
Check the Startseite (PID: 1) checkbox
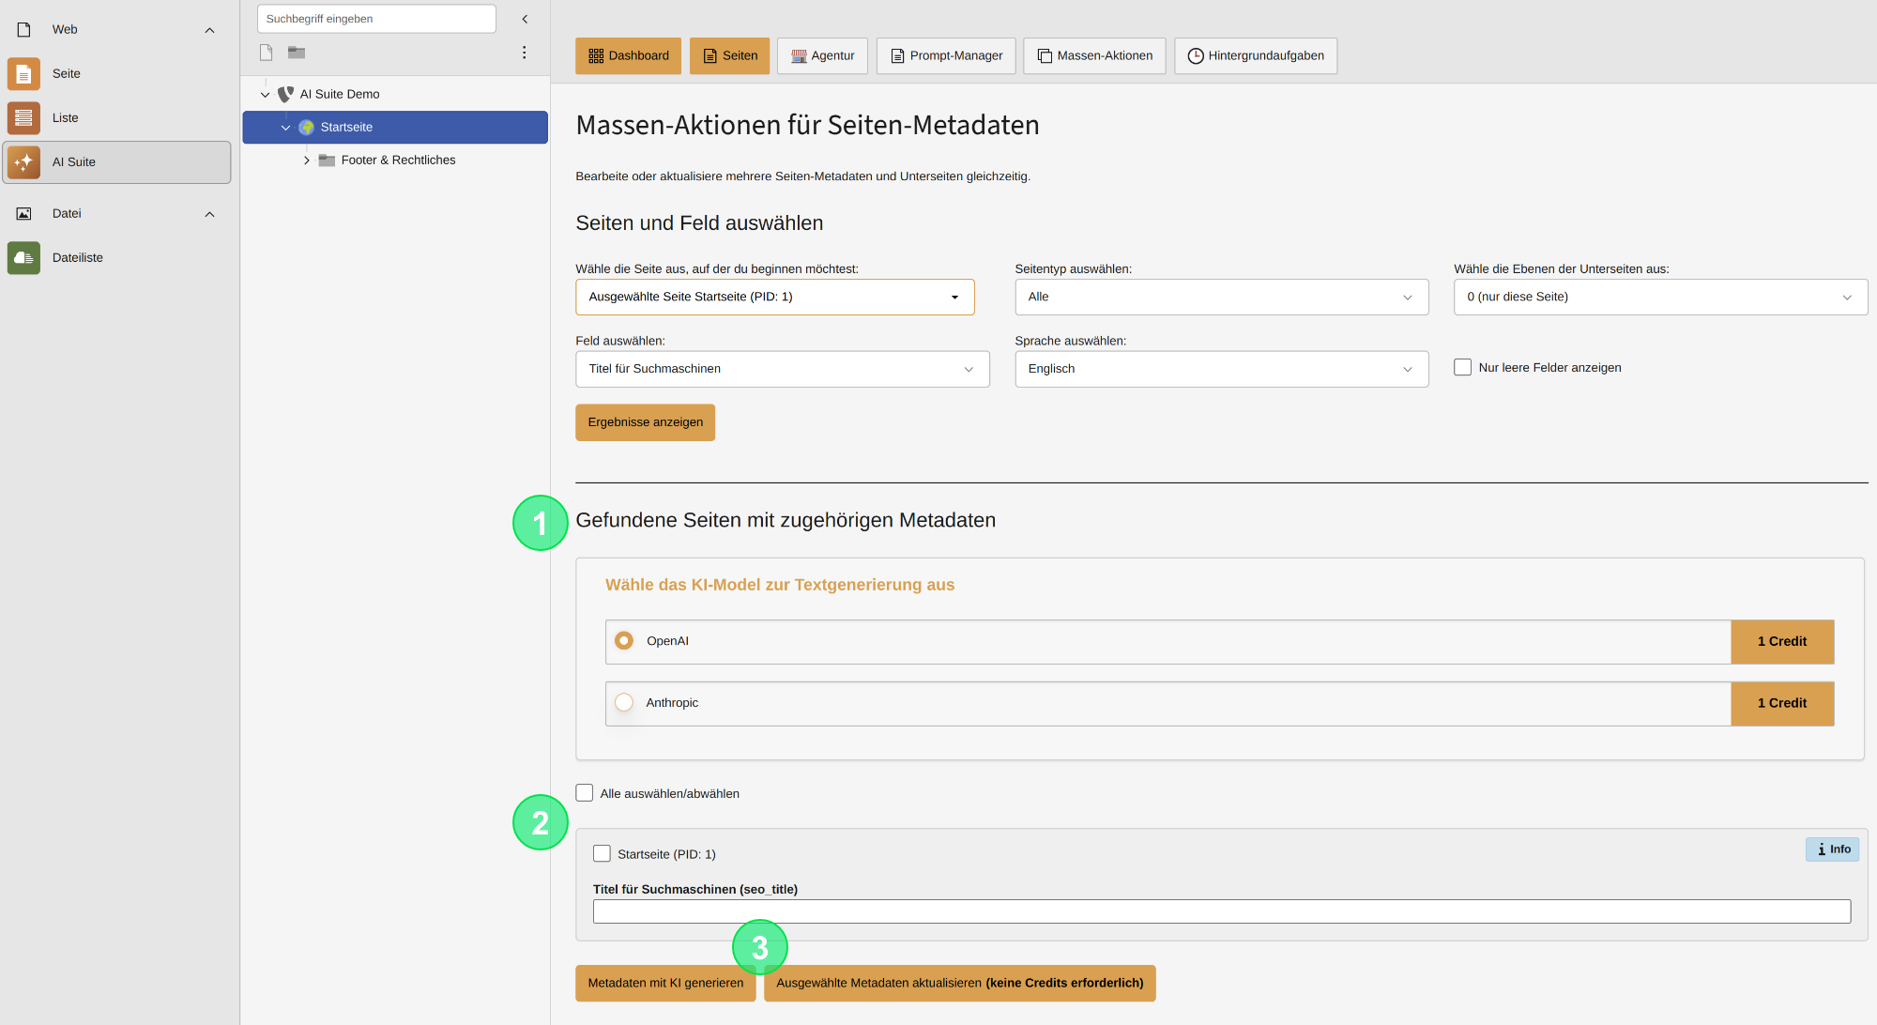coord(602,853)
